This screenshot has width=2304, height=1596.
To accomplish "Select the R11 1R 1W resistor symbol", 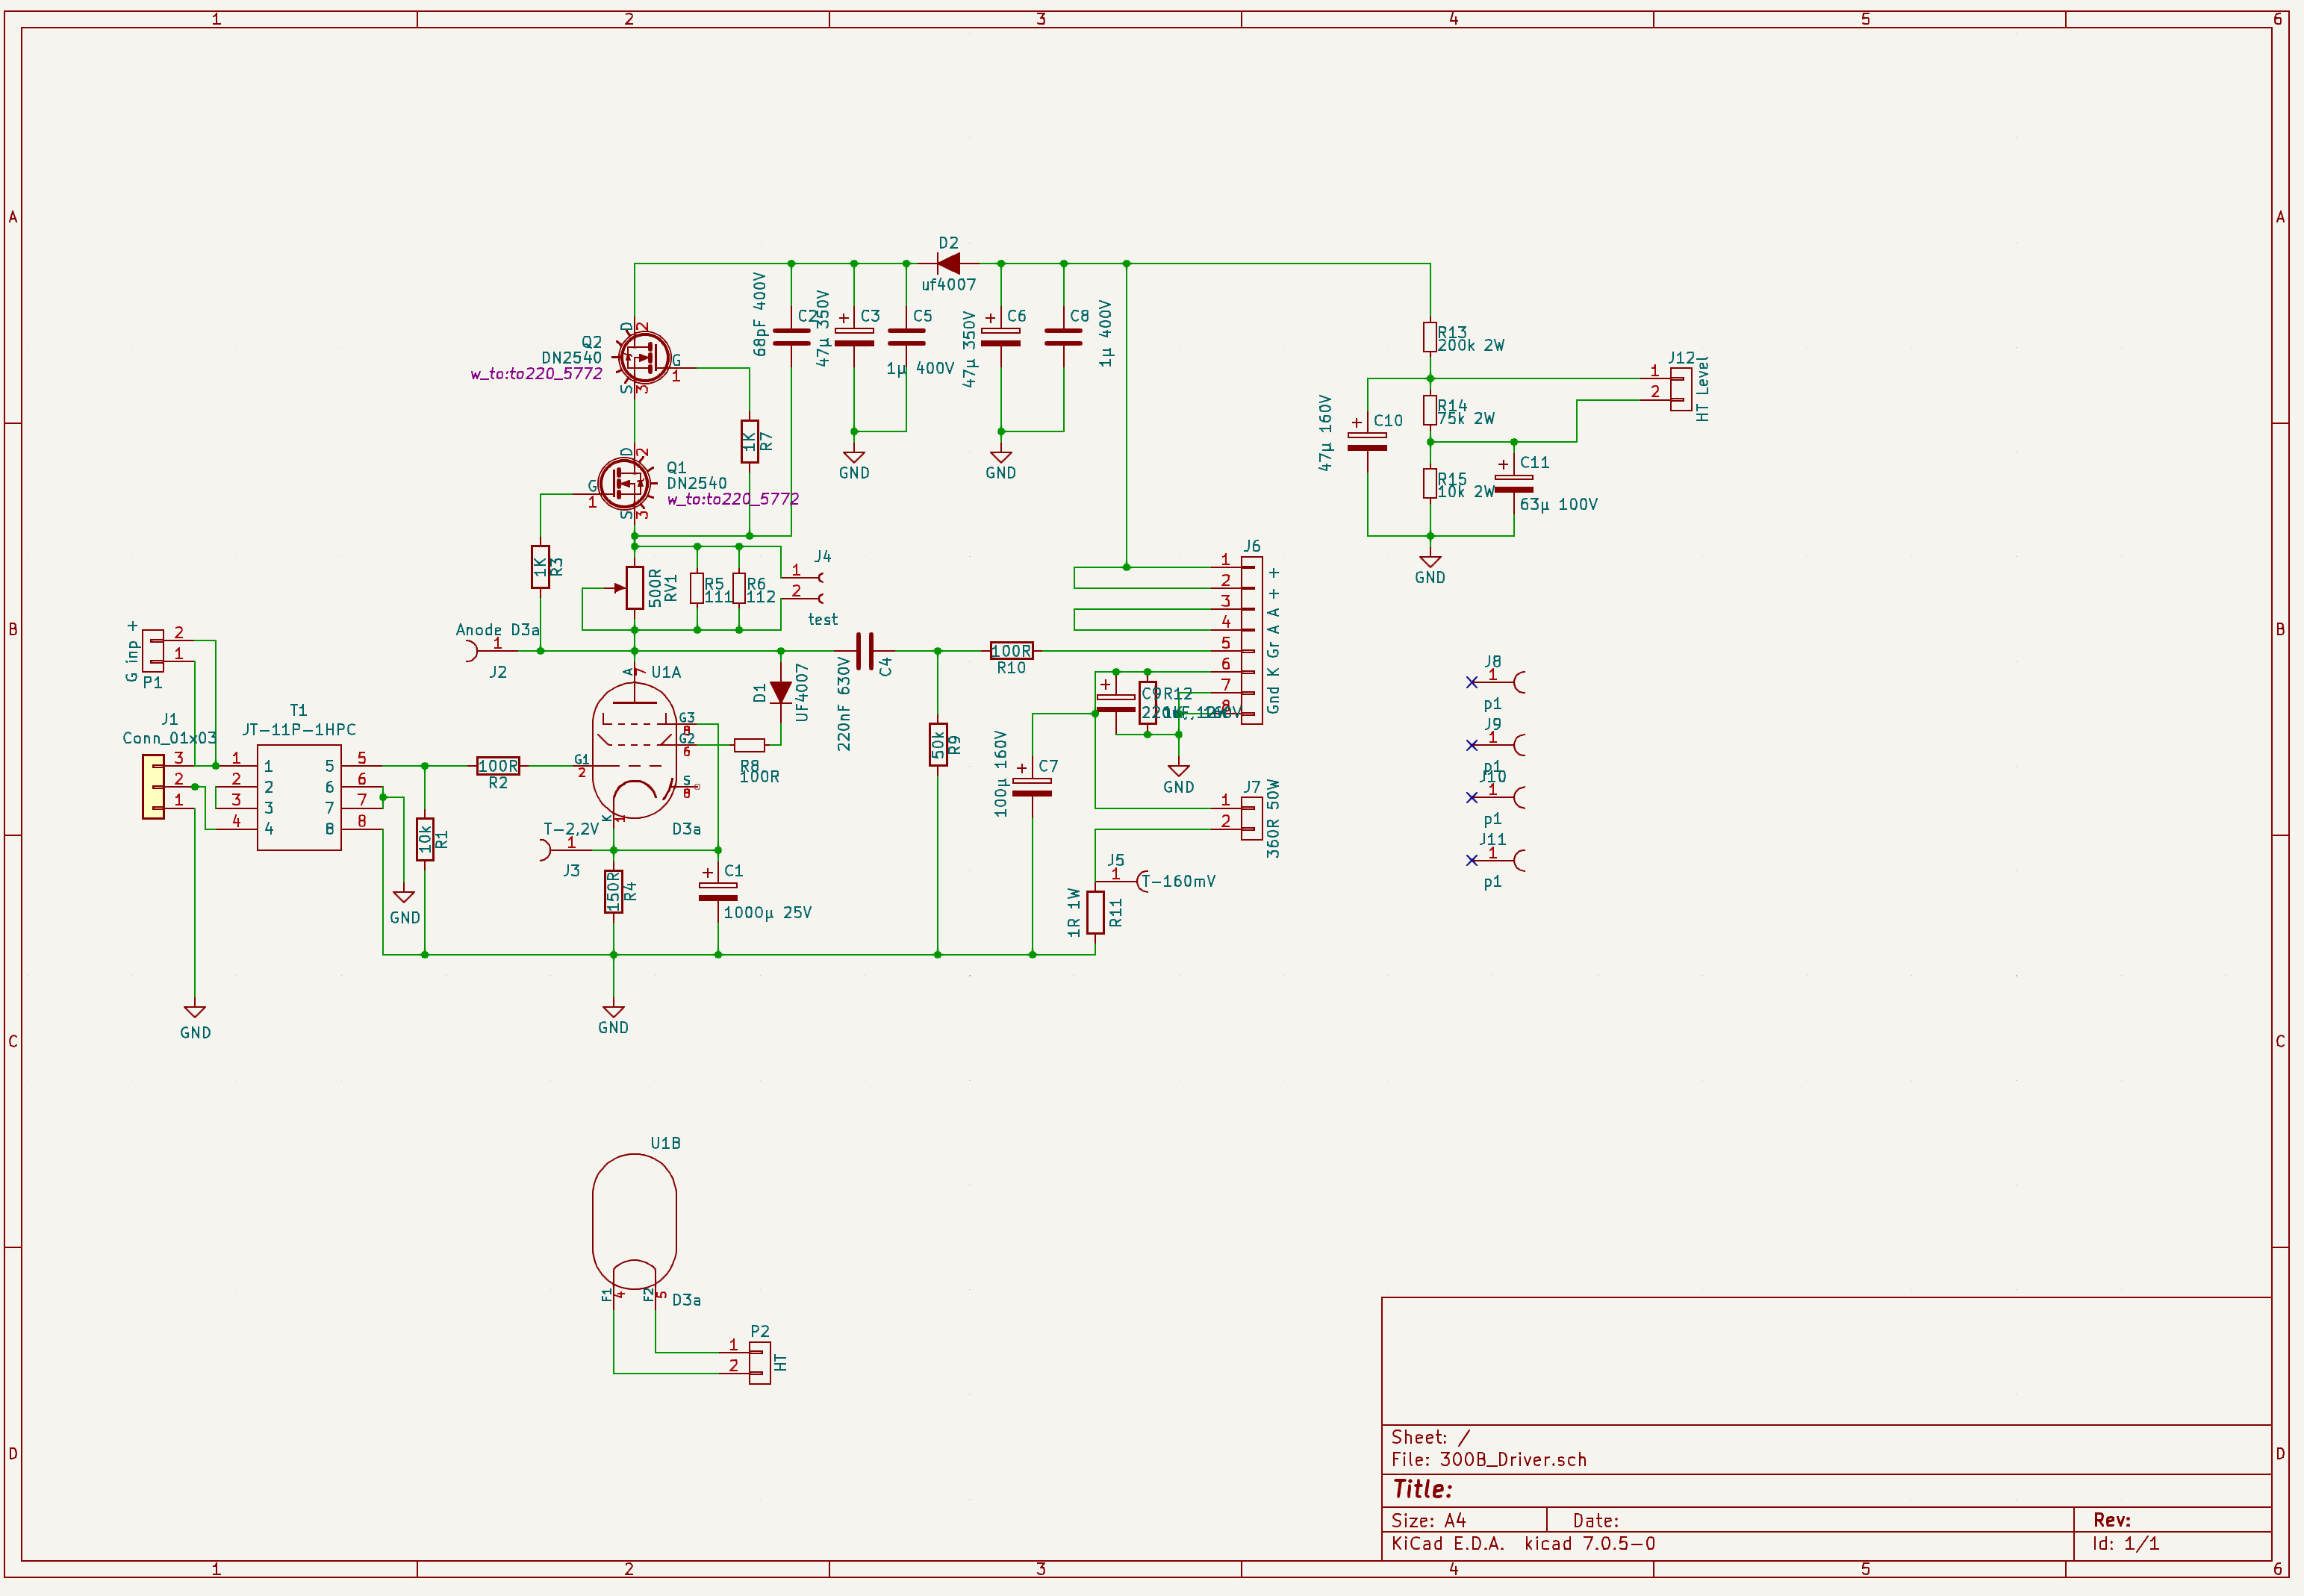I will [1095, 912].
